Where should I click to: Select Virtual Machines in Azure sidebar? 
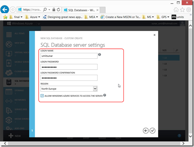16,53
